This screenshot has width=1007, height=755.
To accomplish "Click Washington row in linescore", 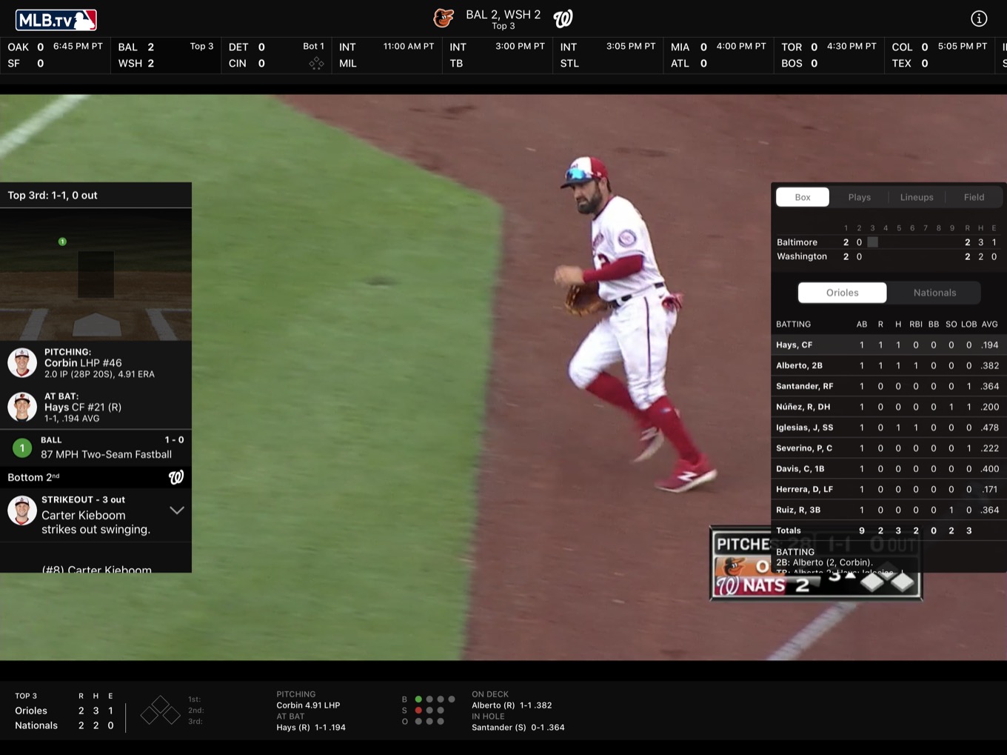I will 888,256.
